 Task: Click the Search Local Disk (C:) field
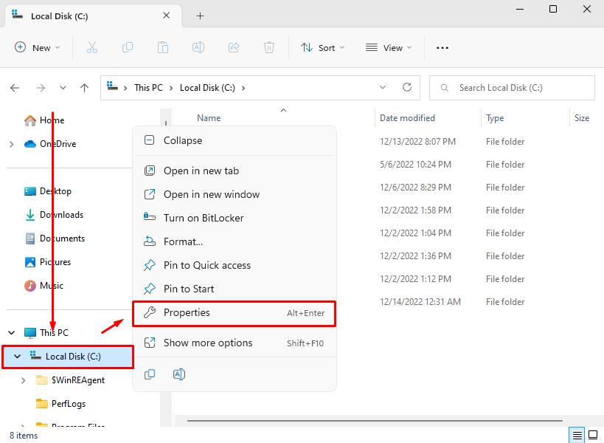tap(512, 88)
